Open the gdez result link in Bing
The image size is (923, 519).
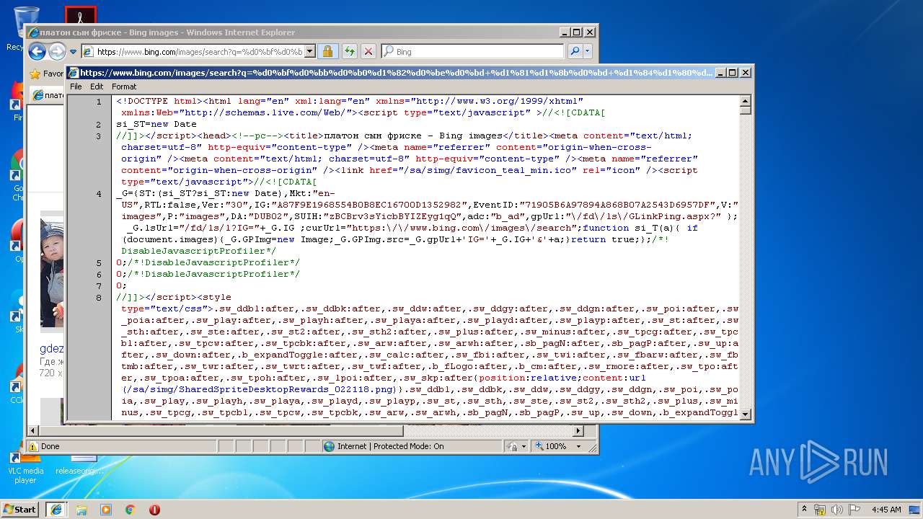coord(52,348)
